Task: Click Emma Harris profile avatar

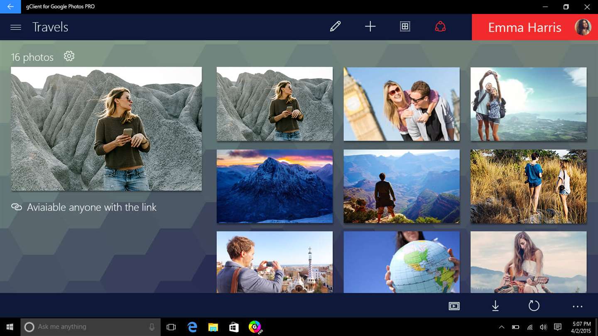Action: [583, 27]
